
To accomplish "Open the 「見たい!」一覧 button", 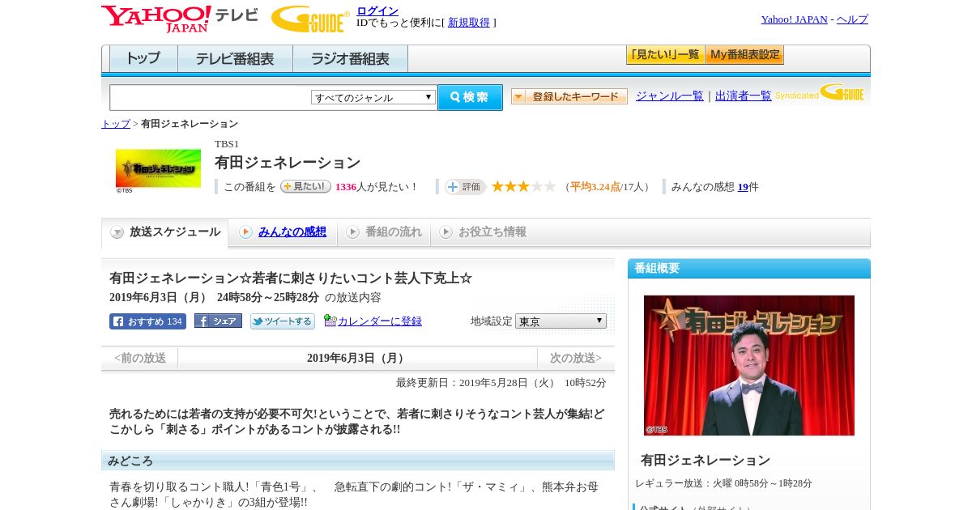I will [665, 55].
